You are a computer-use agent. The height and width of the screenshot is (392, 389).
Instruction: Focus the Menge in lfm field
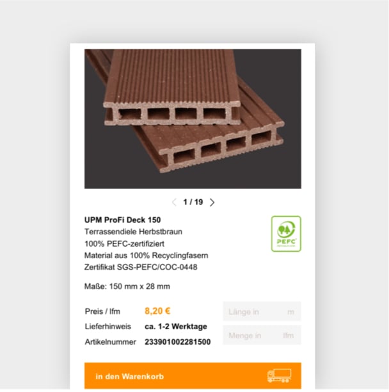tap(262, 335)
